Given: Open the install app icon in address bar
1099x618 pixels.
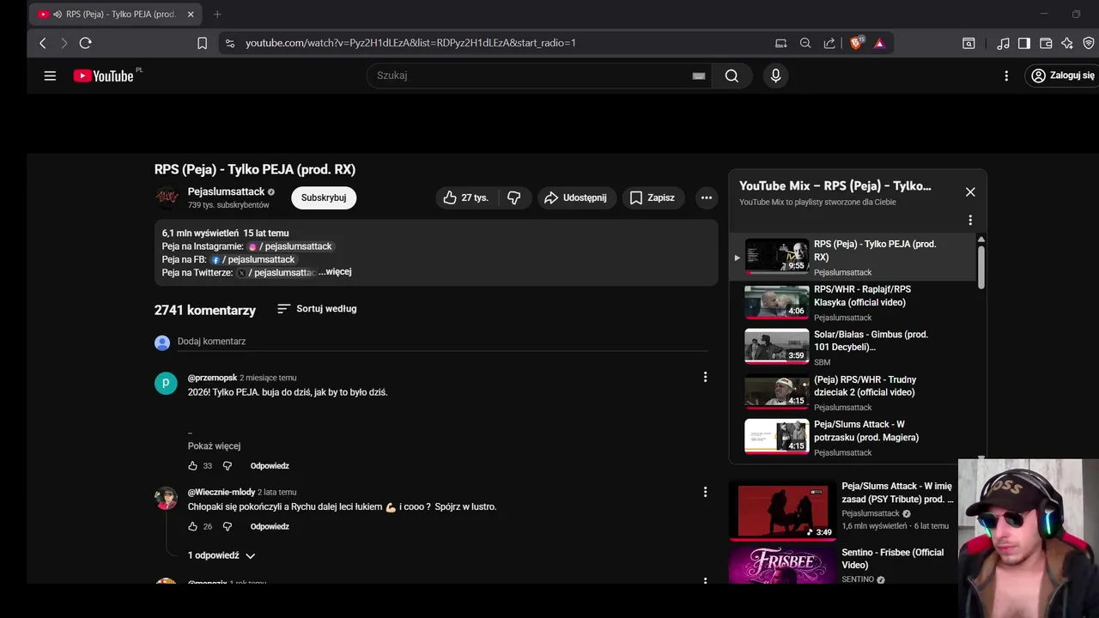Looking at the screenshot, I should 780,43.
